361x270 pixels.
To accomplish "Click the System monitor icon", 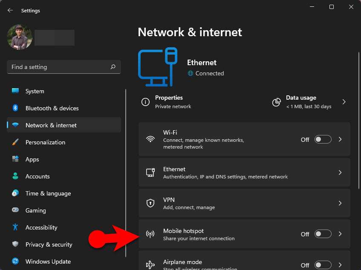I will point(15,91).
